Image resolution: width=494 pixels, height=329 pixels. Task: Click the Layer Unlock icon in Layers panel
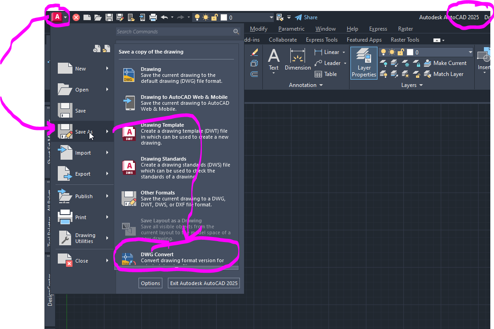coord(416,74)
